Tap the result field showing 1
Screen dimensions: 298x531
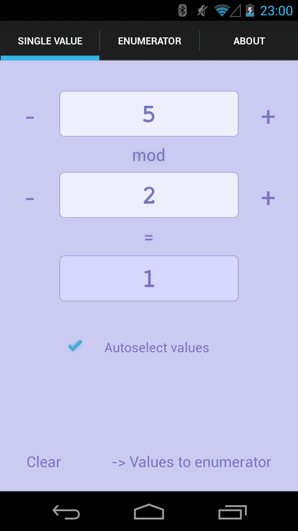click(149, 278)
